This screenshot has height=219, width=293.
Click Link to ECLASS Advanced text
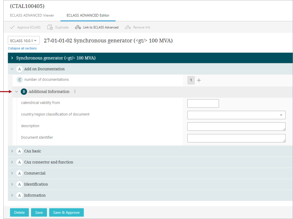(x=101, y=27)
